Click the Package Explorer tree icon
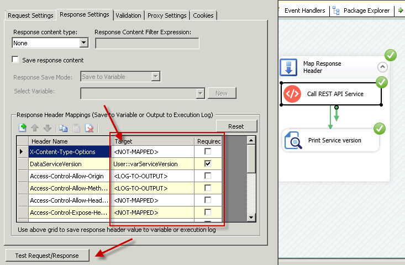 point(336,10)
